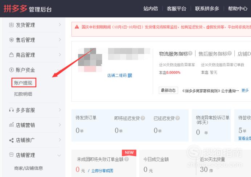Click the 近30天物流服务异常订单数 label
Viewport: 251px width, 177px height.
(222, 65)
